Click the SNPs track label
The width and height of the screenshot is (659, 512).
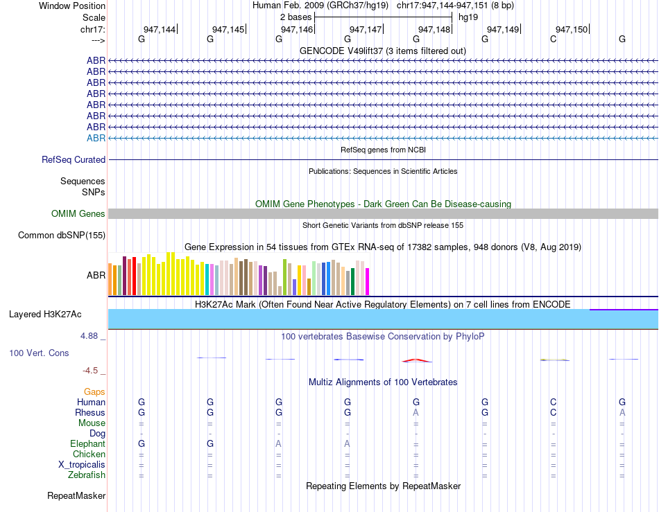tap(94, 192)
